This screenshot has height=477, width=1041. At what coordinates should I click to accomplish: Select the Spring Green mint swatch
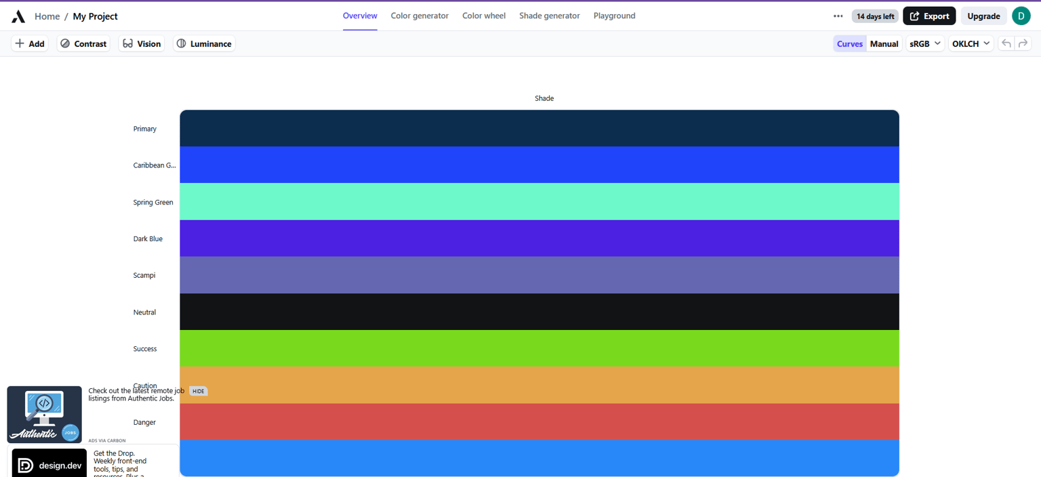pyautogui.click(x=539, y=201)
